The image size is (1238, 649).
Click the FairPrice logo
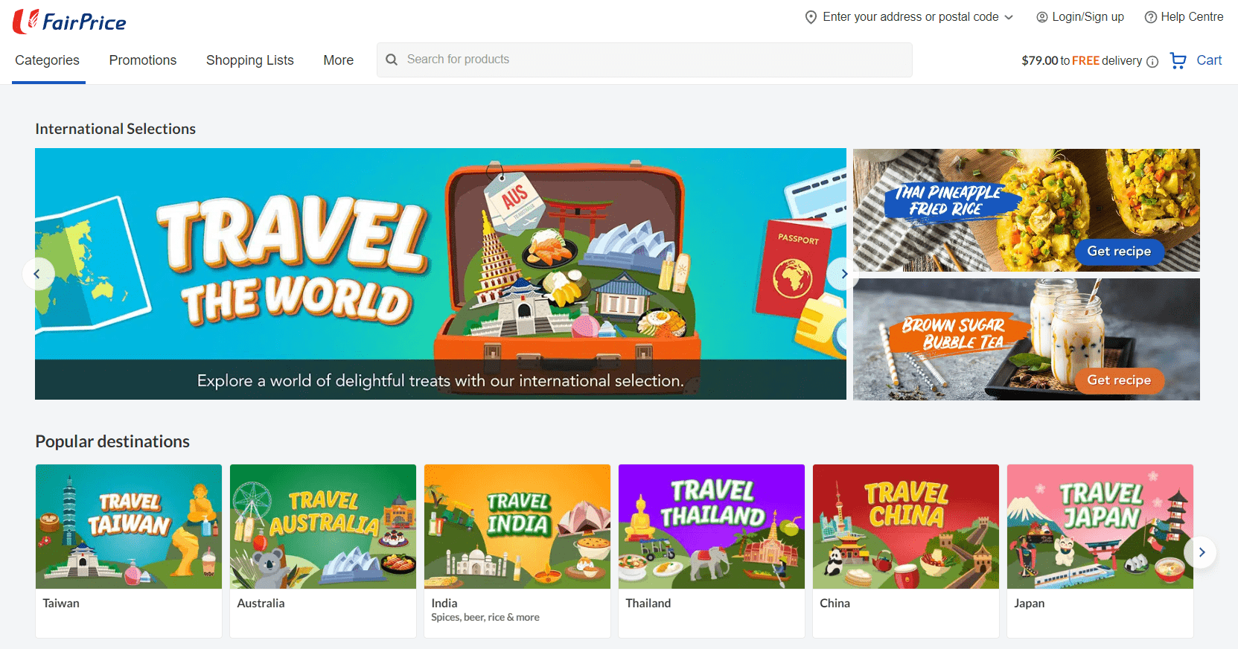[69, 22]
